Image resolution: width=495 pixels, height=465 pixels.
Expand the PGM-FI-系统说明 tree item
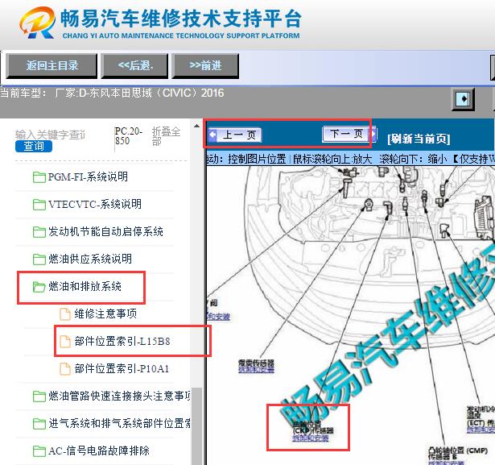[x=88, y=176]
